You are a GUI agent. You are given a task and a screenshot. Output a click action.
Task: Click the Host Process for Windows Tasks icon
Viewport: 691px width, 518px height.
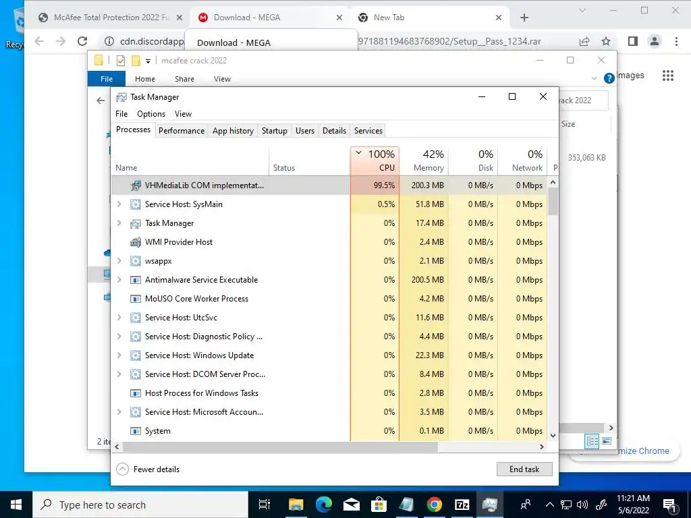click(135, 393)
